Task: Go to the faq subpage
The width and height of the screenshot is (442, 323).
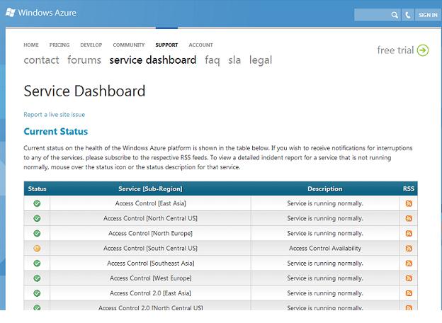Action: [212, 60]
